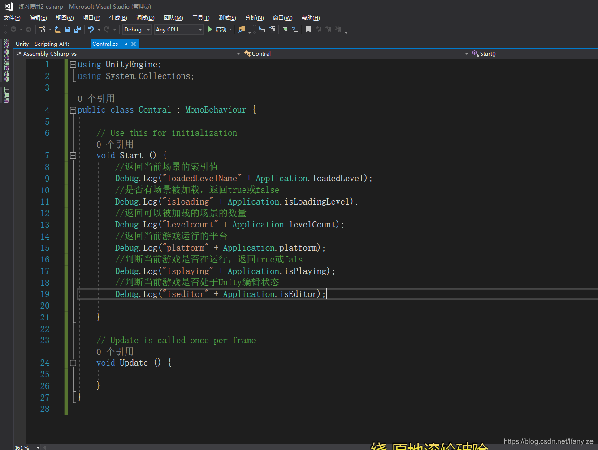Open the 团队(M) menu
The image size is (598, 450).
coord(173,18)
